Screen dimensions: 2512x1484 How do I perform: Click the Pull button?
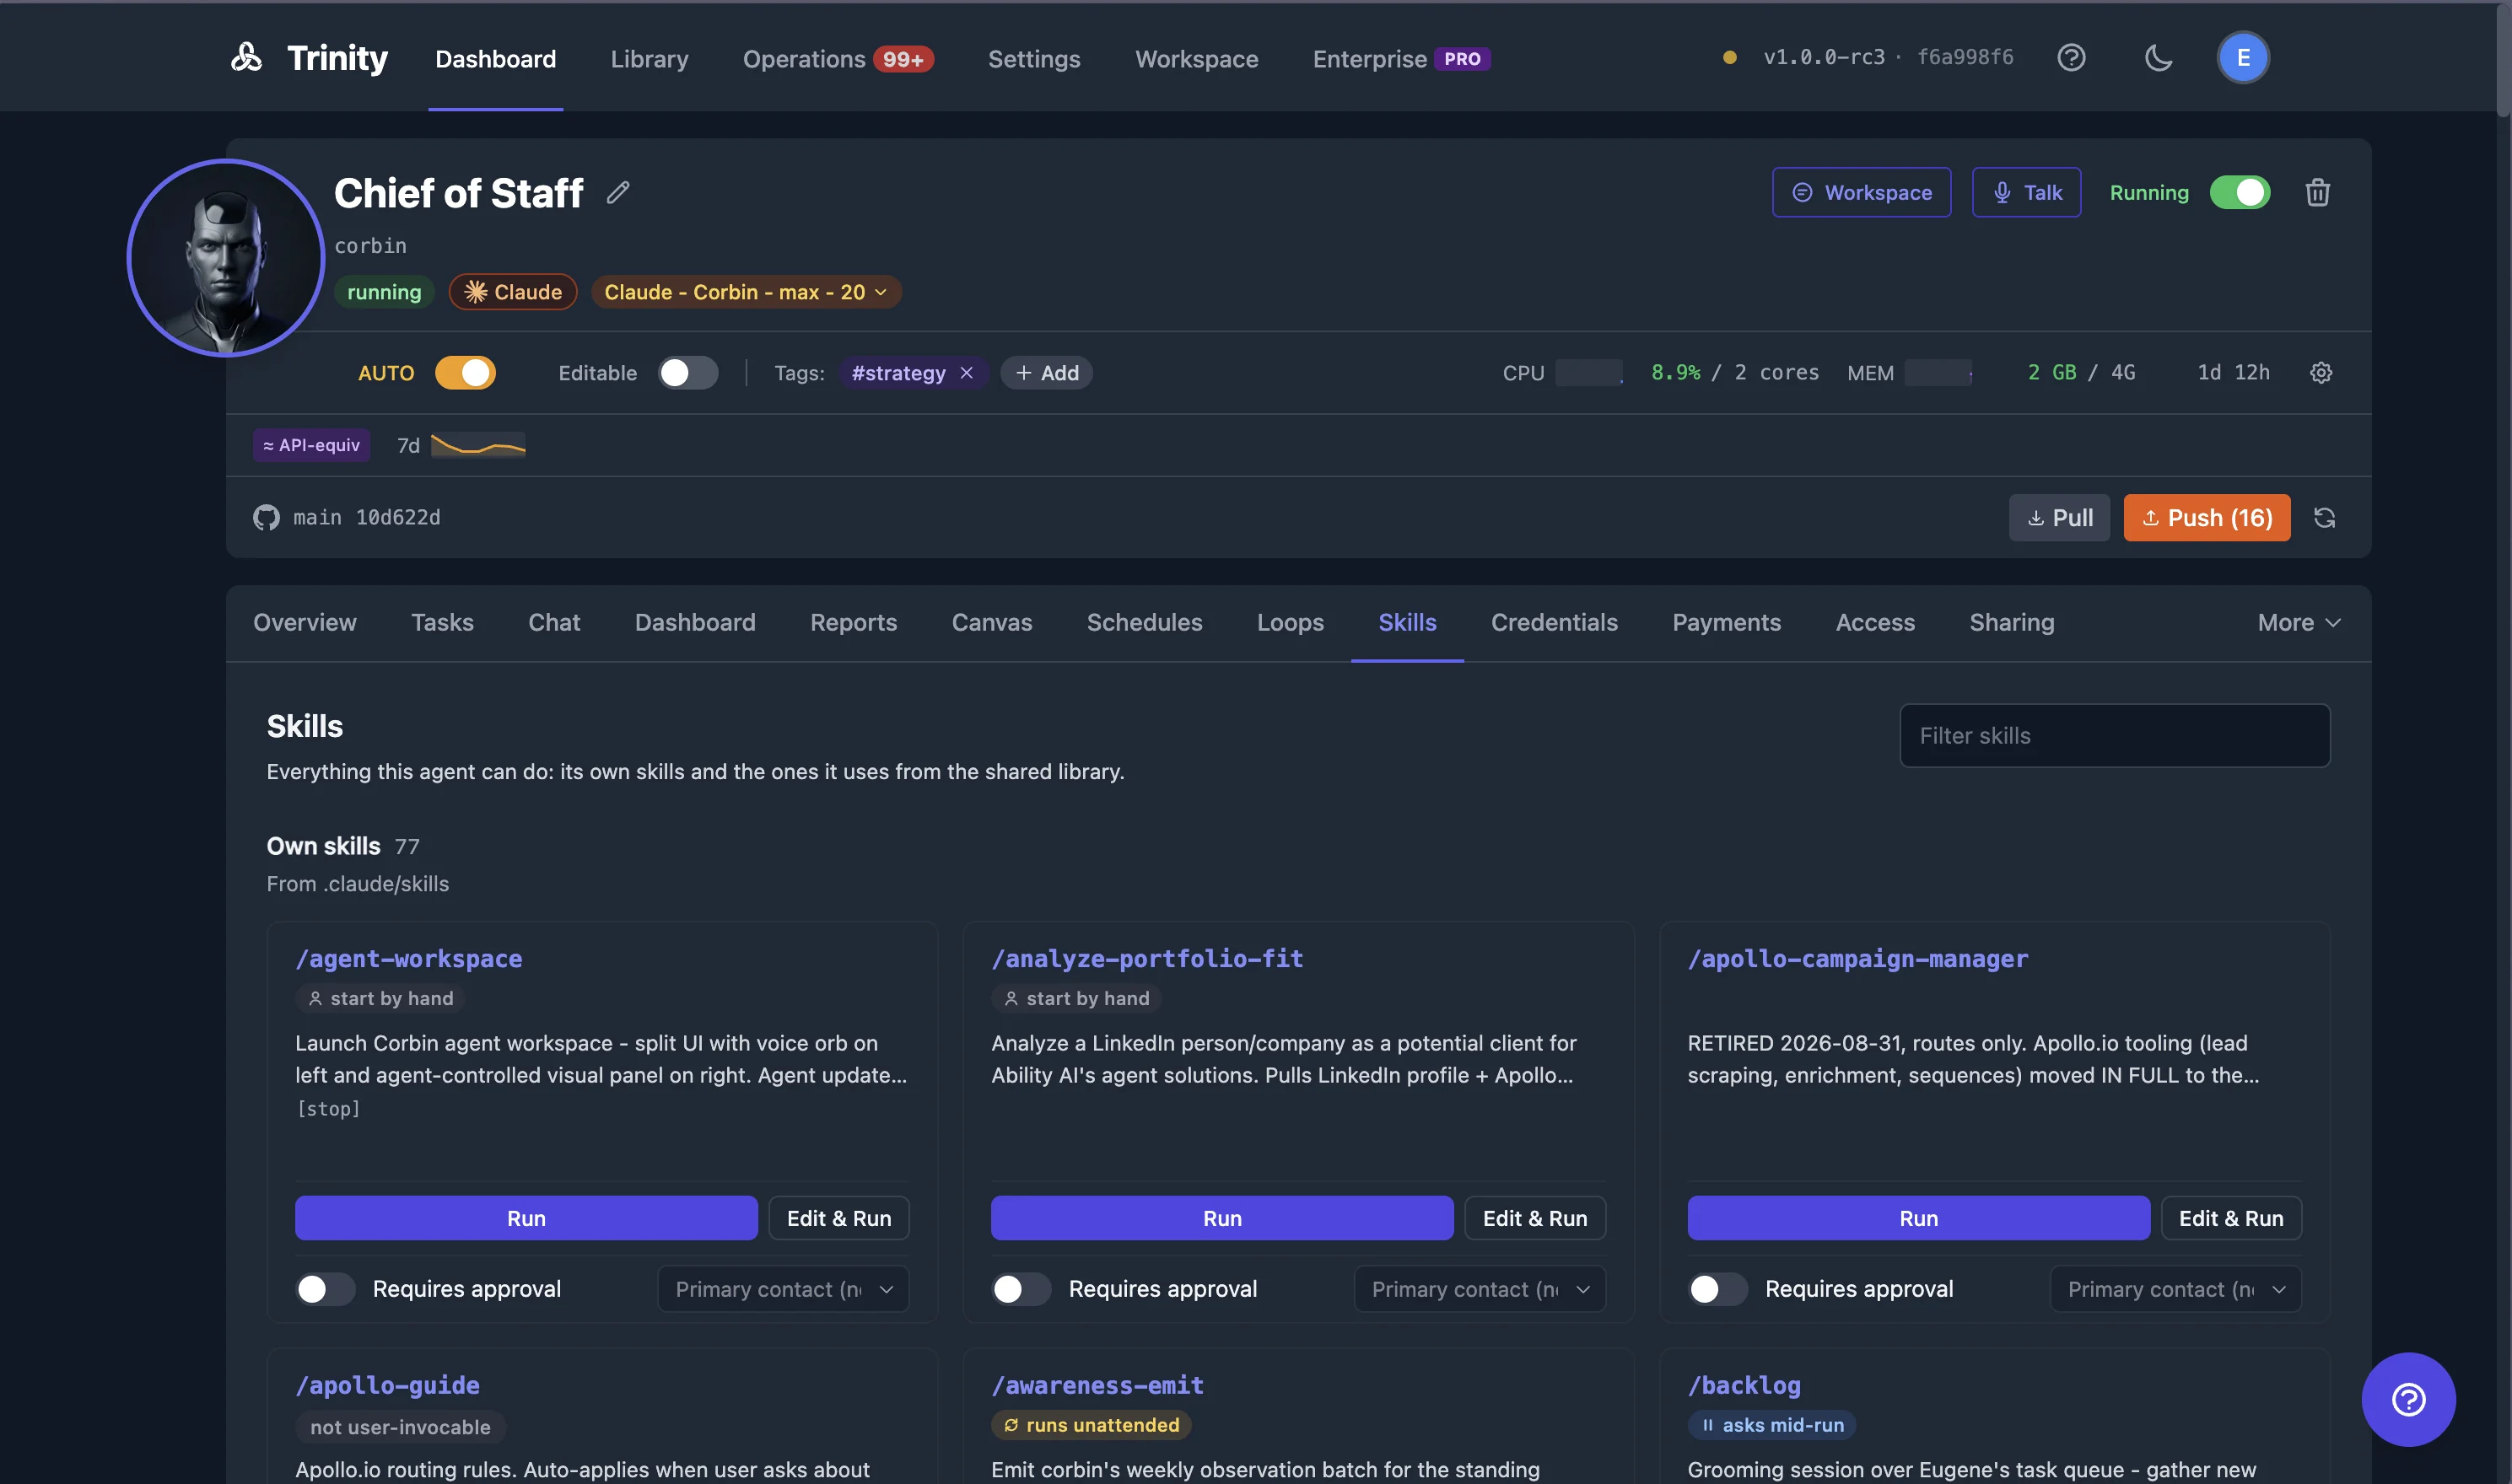point(2059,517)
